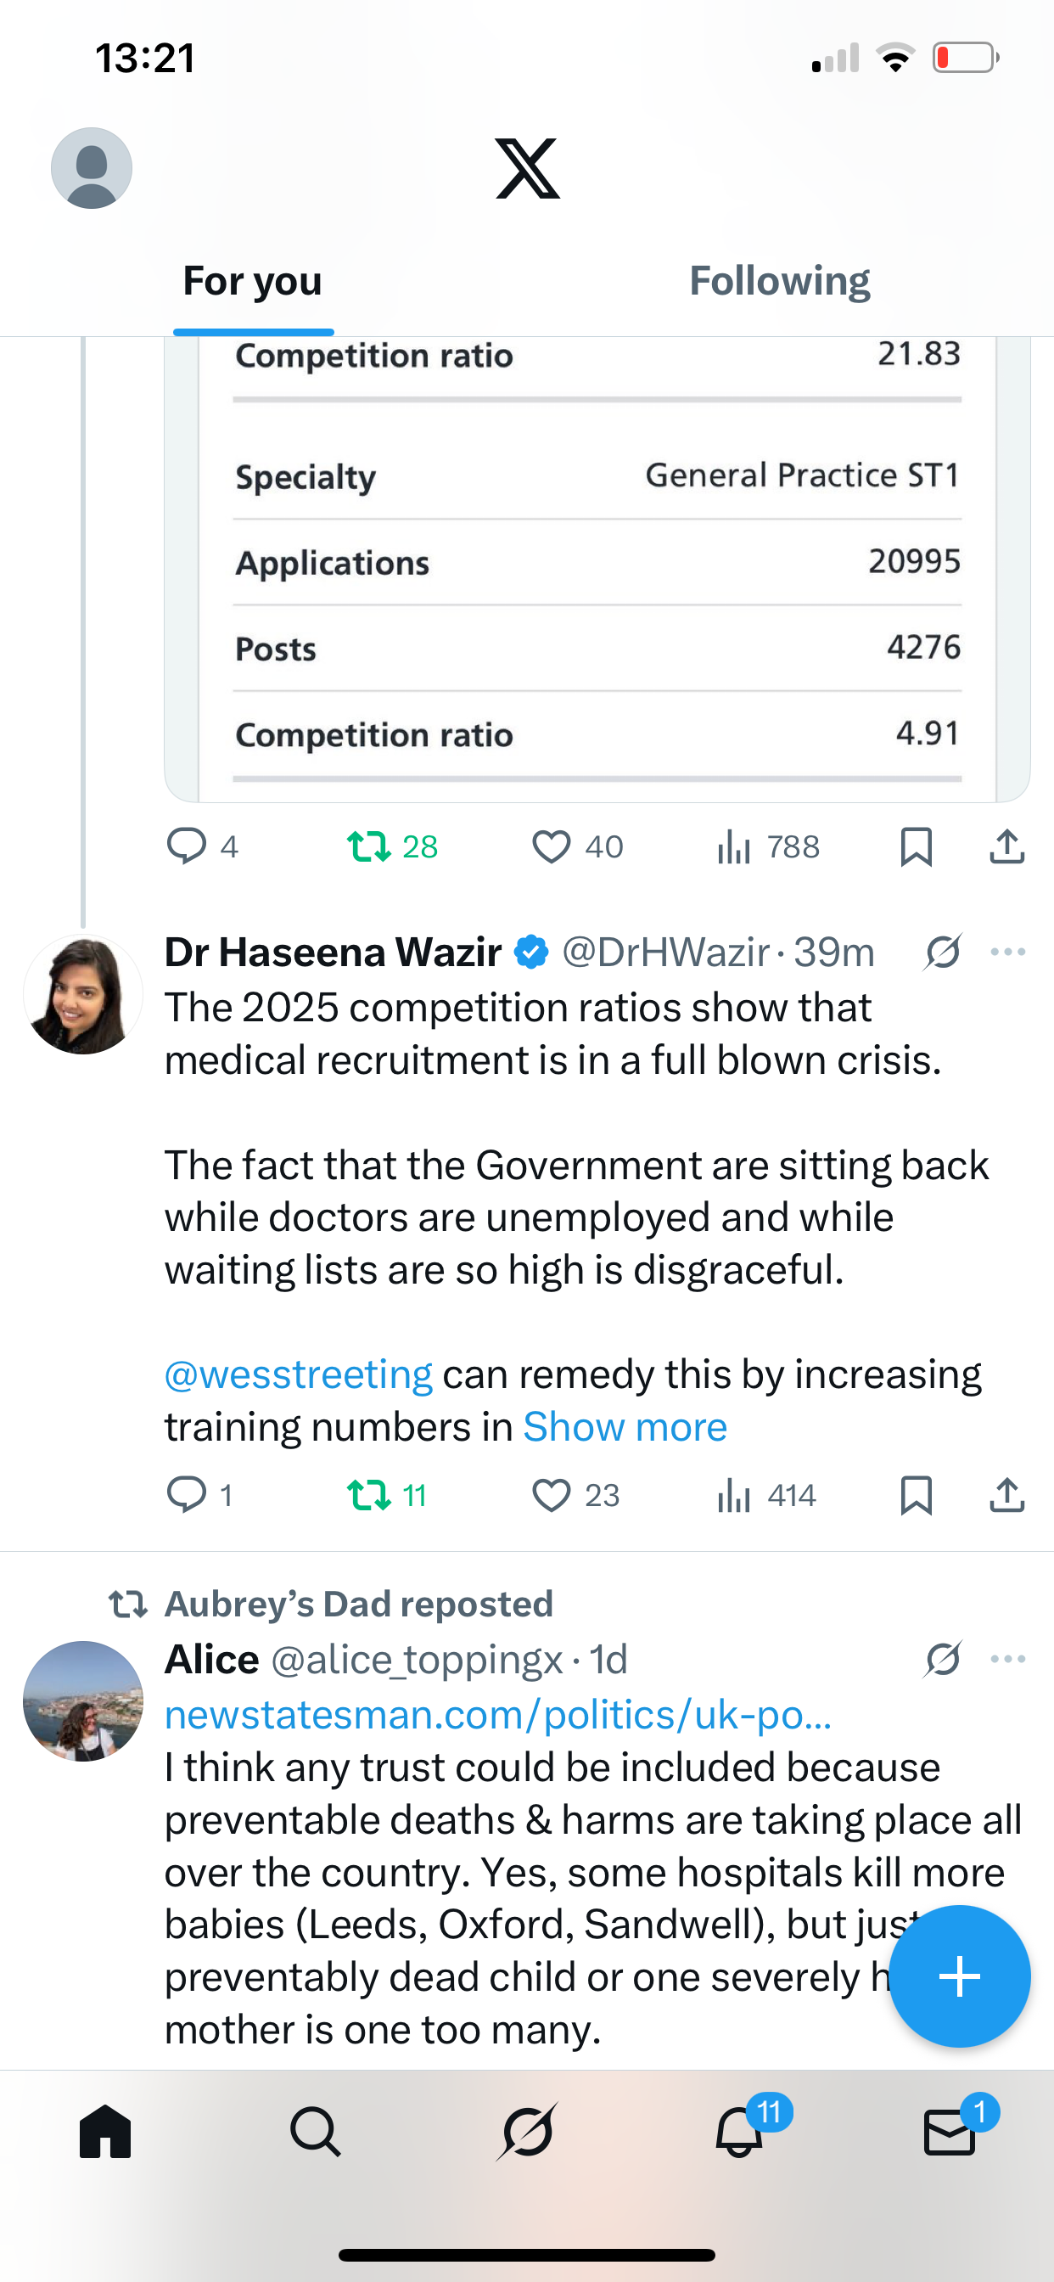
Task: Reply to Dr Haseena Wazir's post
Action: pos(186,1495)
